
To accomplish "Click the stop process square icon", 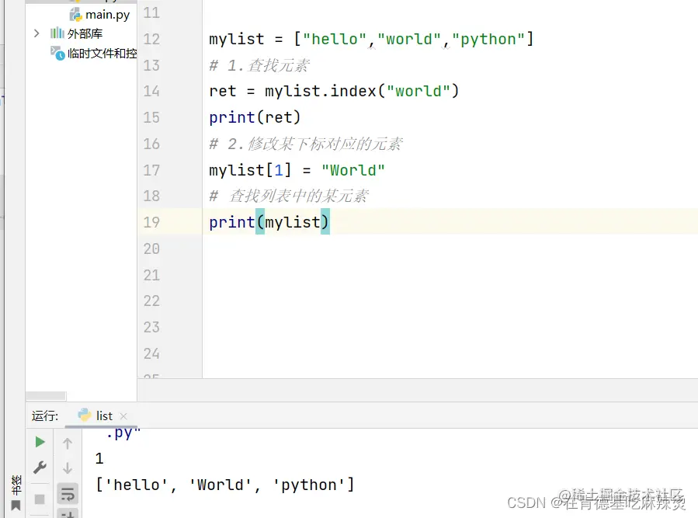I will [x=40, y=499].
